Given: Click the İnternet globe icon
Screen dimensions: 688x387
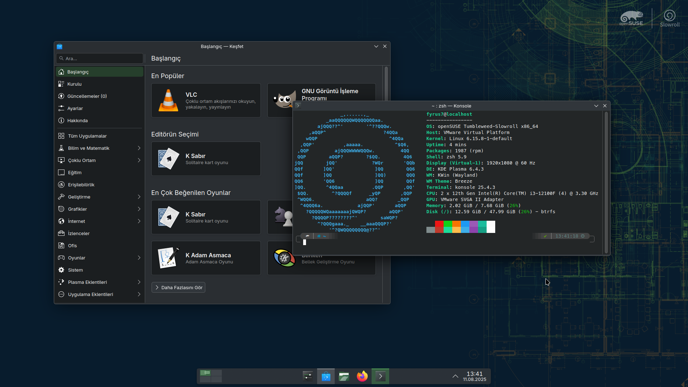Looking at the screenshot, I should [61, 221].
